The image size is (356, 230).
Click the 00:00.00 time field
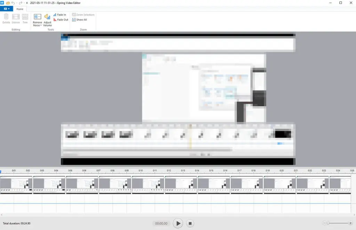(161, 223)
